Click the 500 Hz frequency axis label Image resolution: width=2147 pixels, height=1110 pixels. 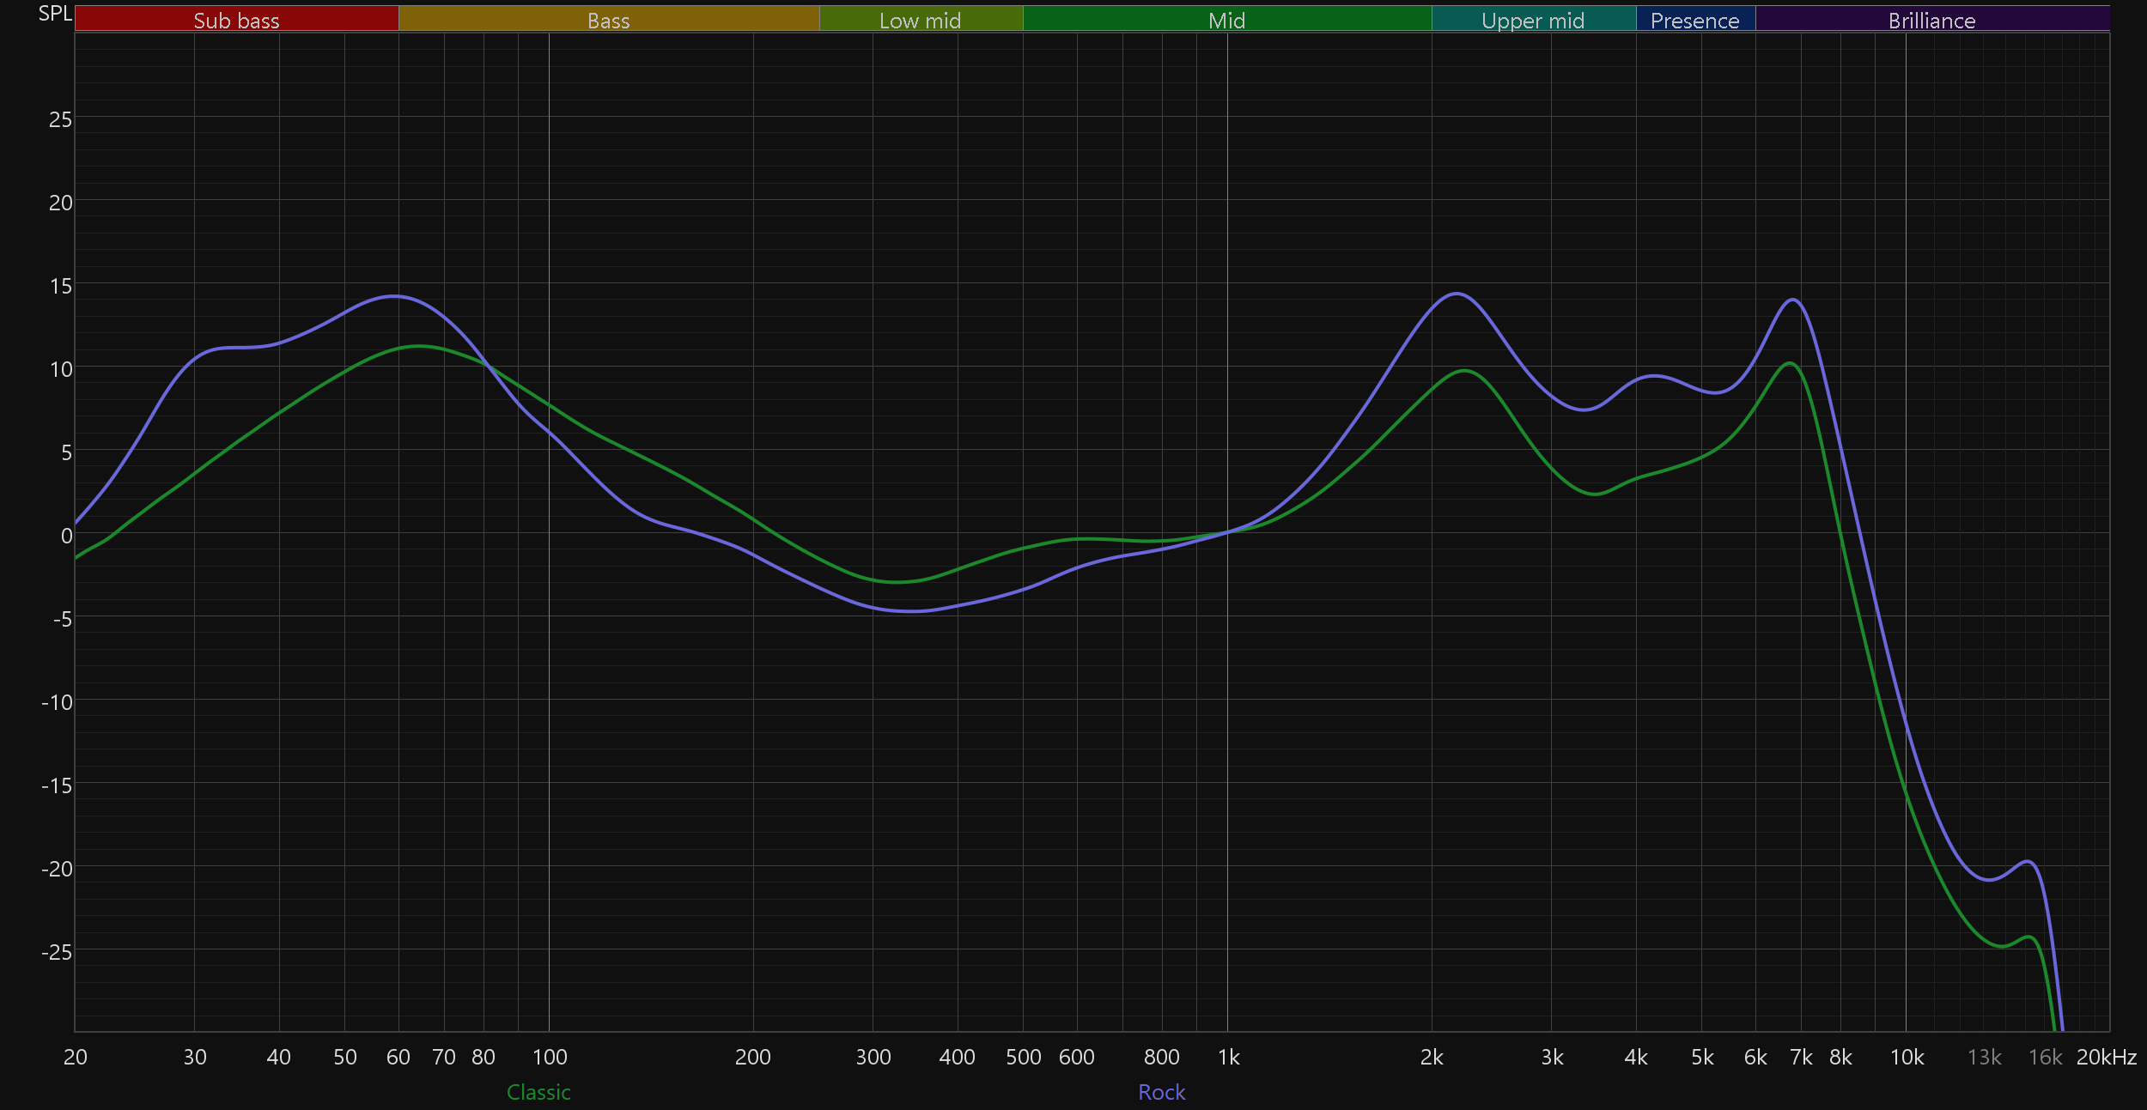pyautogui.click(x=1023, y=1057)
